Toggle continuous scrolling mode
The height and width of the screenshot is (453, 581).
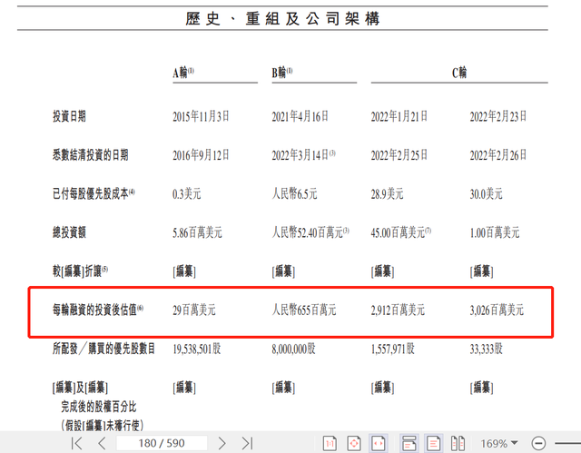tap(409, 443)
